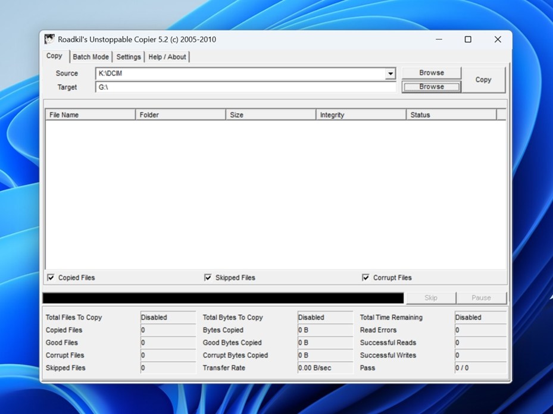Maximize the Unstoppable Copier window
The width and height of the screenshot is (553, 414).
pyautogui.click(x=468, y=39)
